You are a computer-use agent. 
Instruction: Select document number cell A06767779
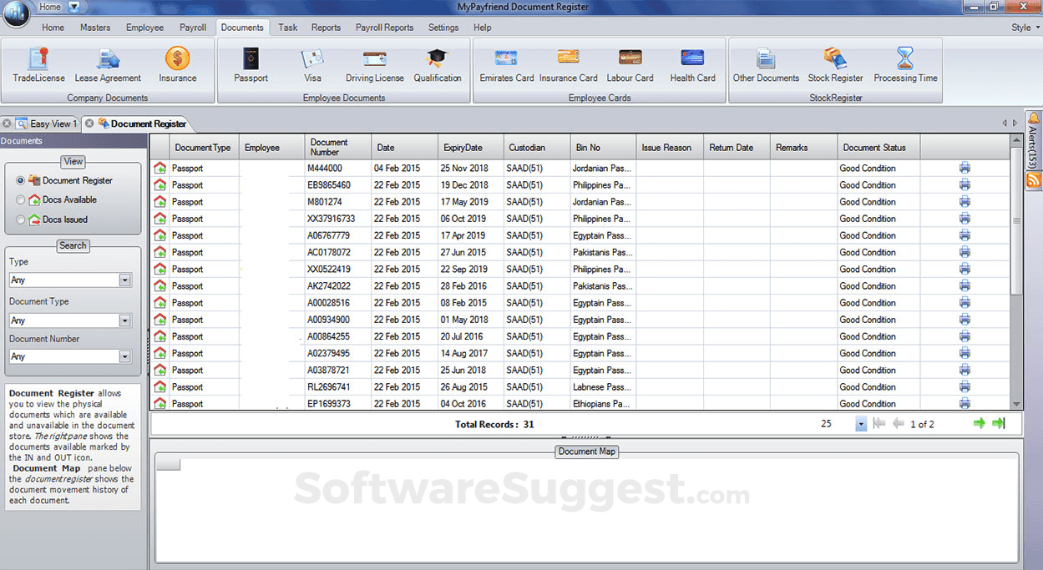(338, 235)
